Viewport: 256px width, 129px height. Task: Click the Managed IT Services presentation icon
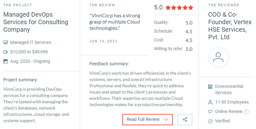[6, 43]
